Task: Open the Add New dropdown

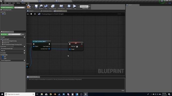Action: pyautogui.click(x=4, y=34)
